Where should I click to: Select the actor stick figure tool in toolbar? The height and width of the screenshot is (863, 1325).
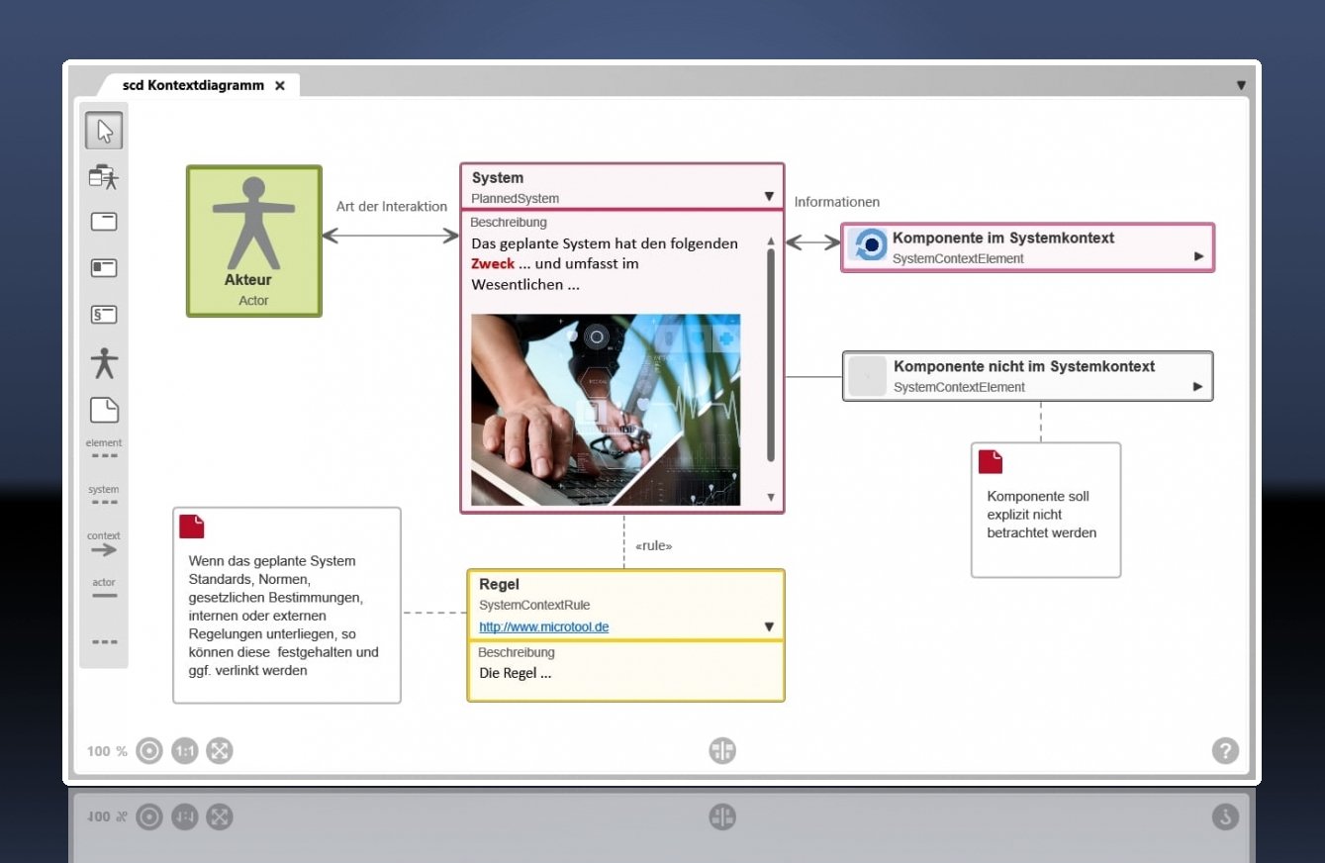[104, 362]
